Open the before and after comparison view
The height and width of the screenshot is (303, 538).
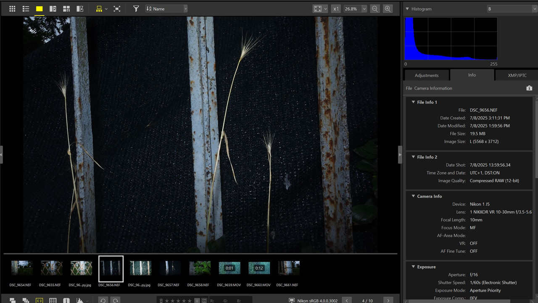[80, 8]
